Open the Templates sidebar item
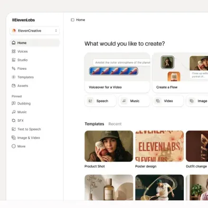 [35, 77]
